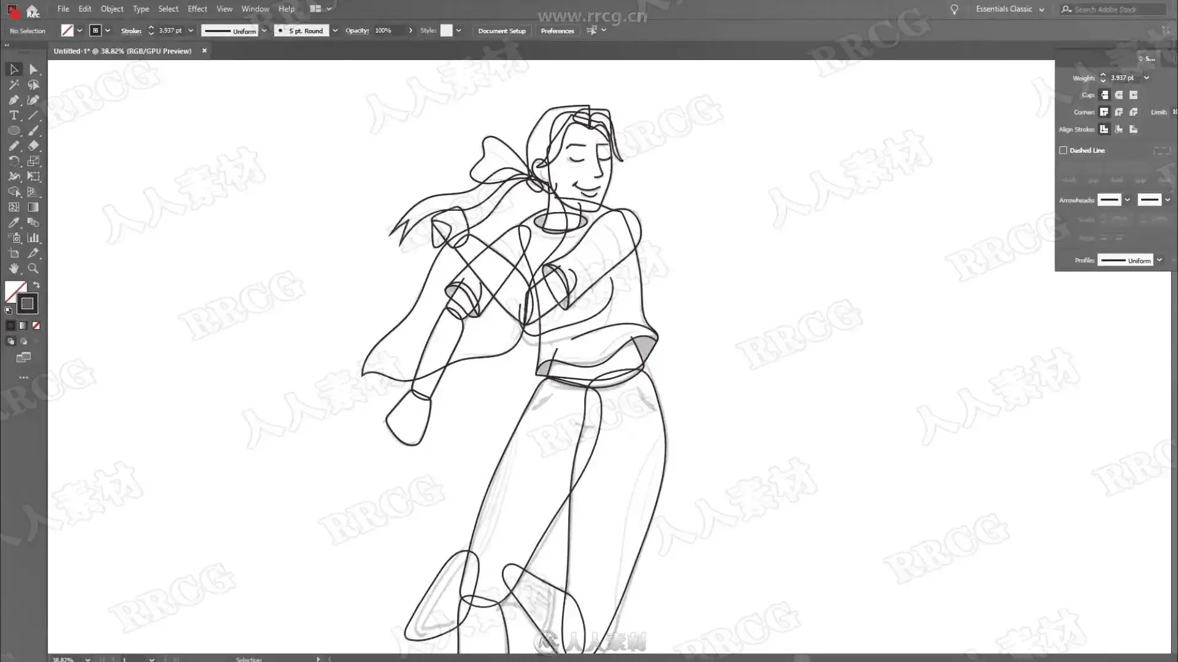Viewport: 1178px width, 662px height.
Task: Open the Profile Uniform dropdown in Stroke panel
Action: (x=1159, y=260)
